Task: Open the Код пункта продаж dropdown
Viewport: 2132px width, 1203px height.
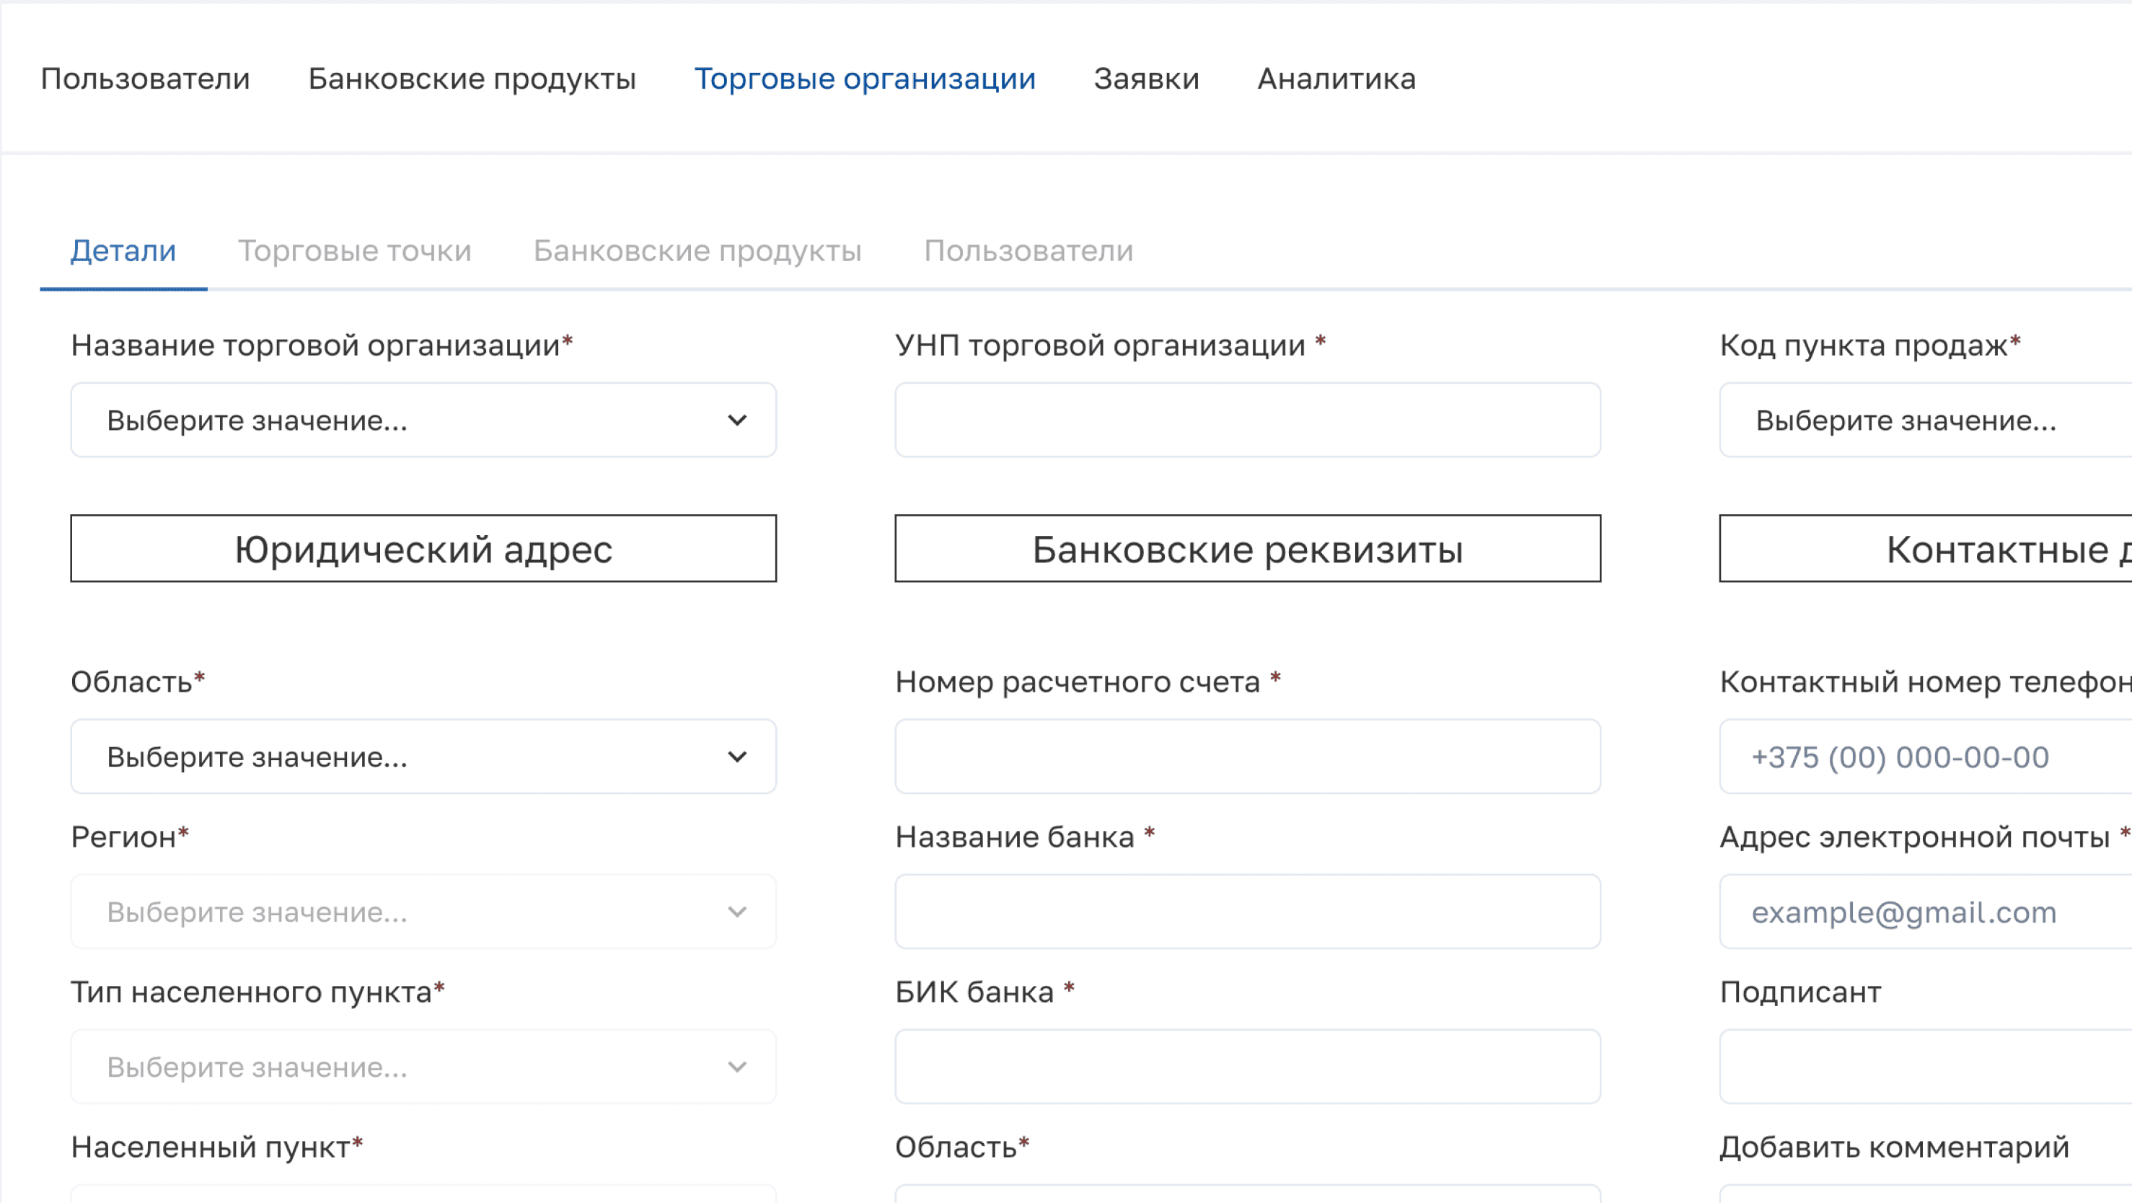Action: click(x=1920, y=420)
